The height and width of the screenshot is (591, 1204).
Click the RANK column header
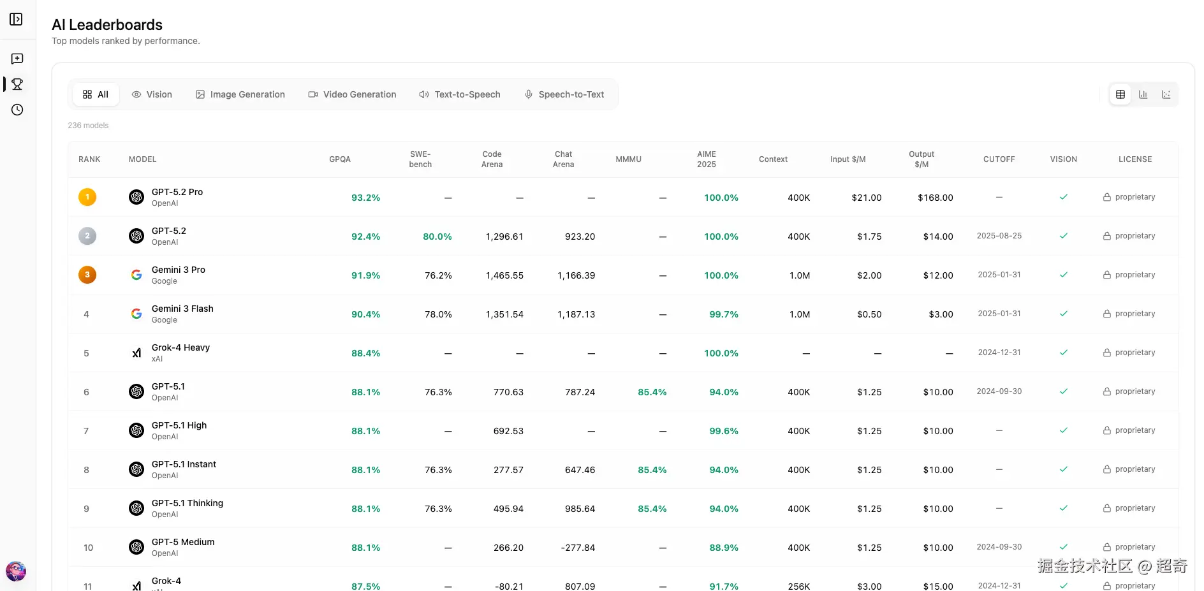[89, 159]
